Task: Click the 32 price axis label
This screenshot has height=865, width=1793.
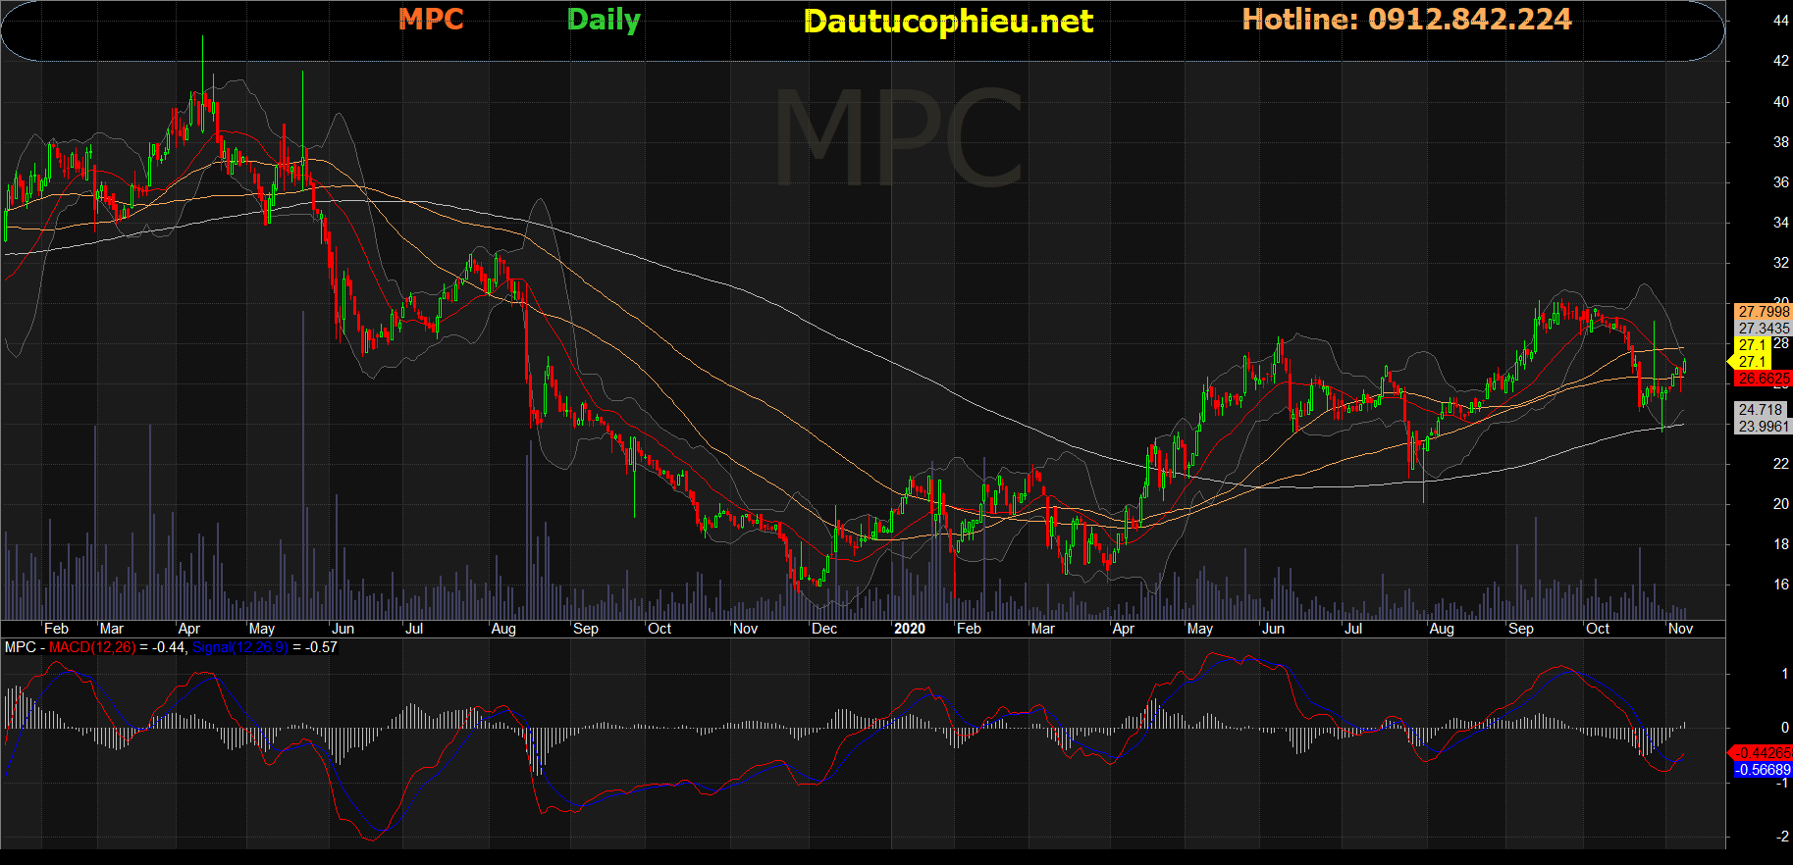Action: (1781, 263)
